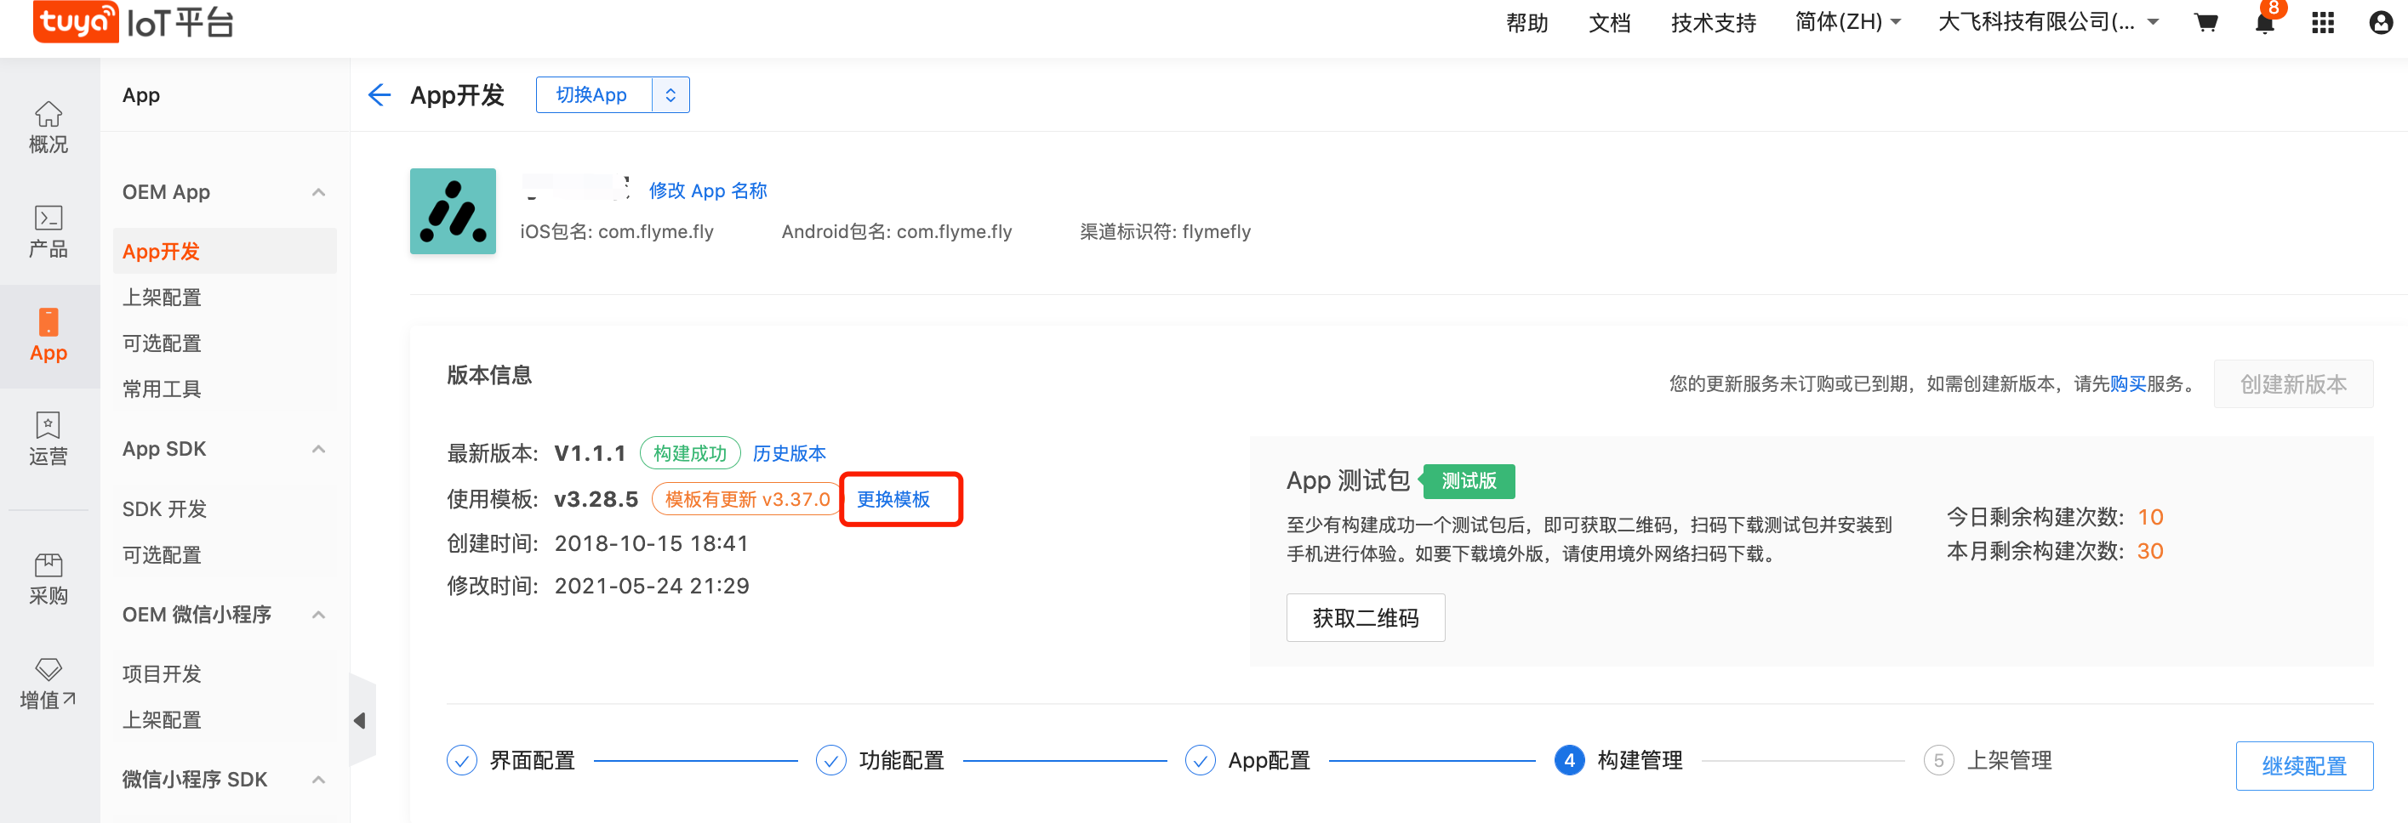The height and width of the screenshot is (823, 2408).
Task: Click the 模板有更新 v3.37.0 badge
Action: pyautogui.click(x=747, y=499)
